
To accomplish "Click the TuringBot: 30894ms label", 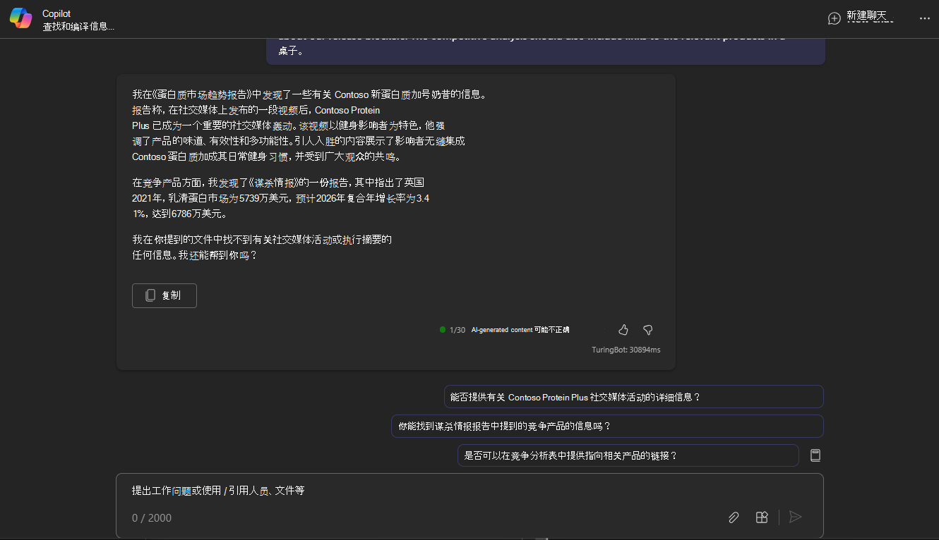I will click(626, 350).
